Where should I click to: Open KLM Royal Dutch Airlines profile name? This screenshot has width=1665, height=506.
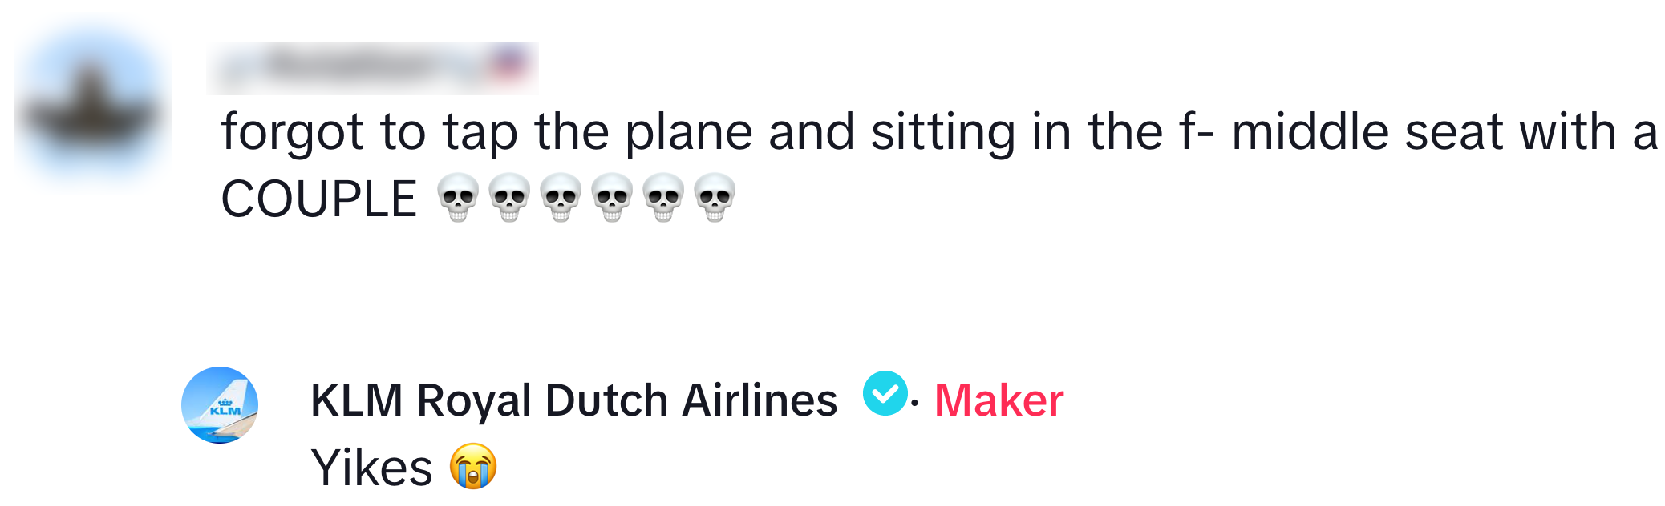coord(573,400)
